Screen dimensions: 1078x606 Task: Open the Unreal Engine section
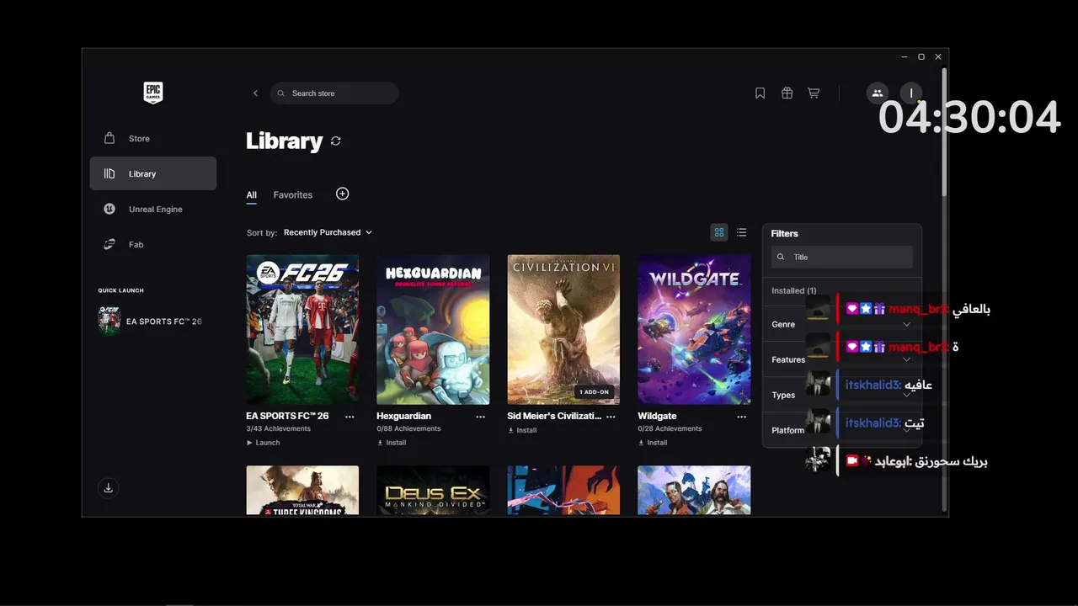click(x=153, y=209)
